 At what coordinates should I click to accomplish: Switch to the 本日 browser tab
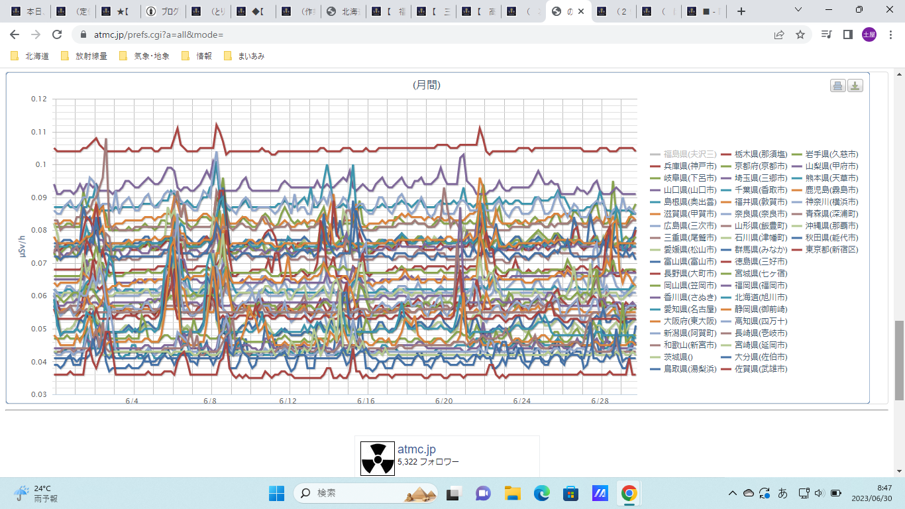[x=28, y=11]
